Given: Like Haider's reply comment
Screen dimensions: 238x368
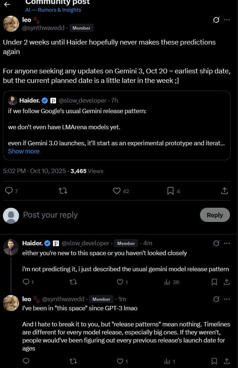Looking at the screenshot, I should coord(120,282).
